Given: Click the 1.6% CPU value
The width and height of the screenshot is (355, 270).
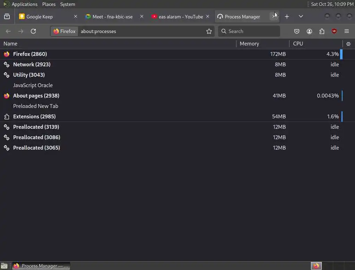Looking at the screenshot, I should (x=333, y=117).
